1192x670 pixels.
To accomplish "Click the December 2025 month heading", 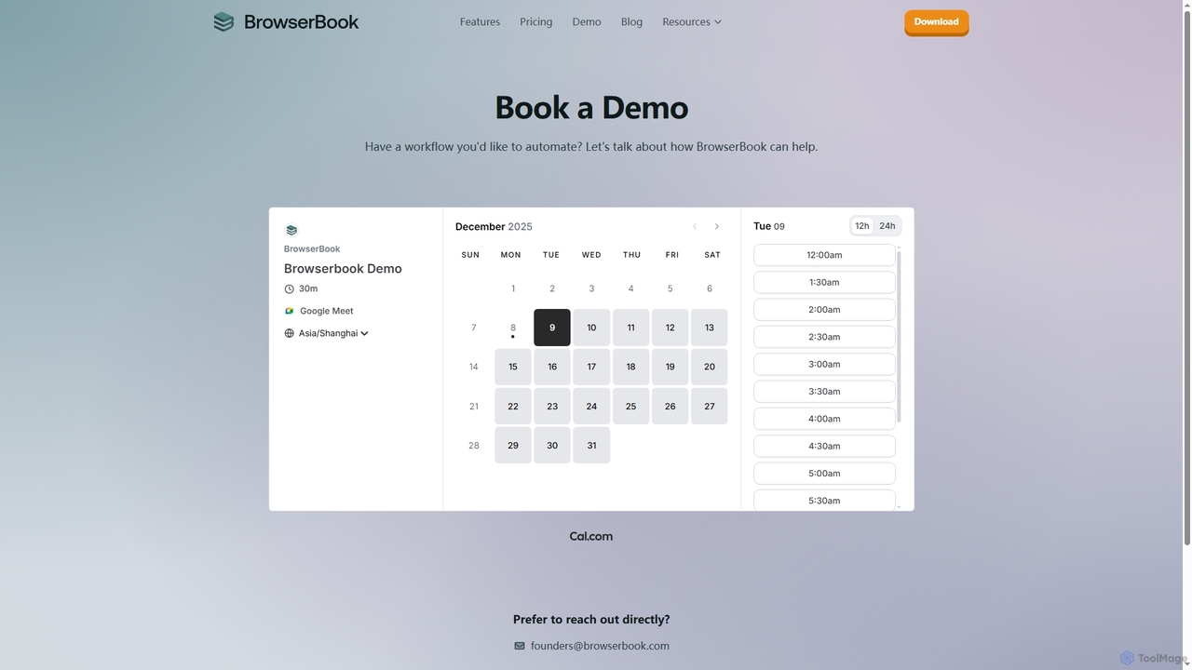I will (x=494, y=226).
